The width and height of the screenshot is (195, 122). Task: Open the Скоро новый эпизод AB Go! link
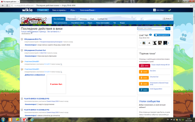click(161, 65)
